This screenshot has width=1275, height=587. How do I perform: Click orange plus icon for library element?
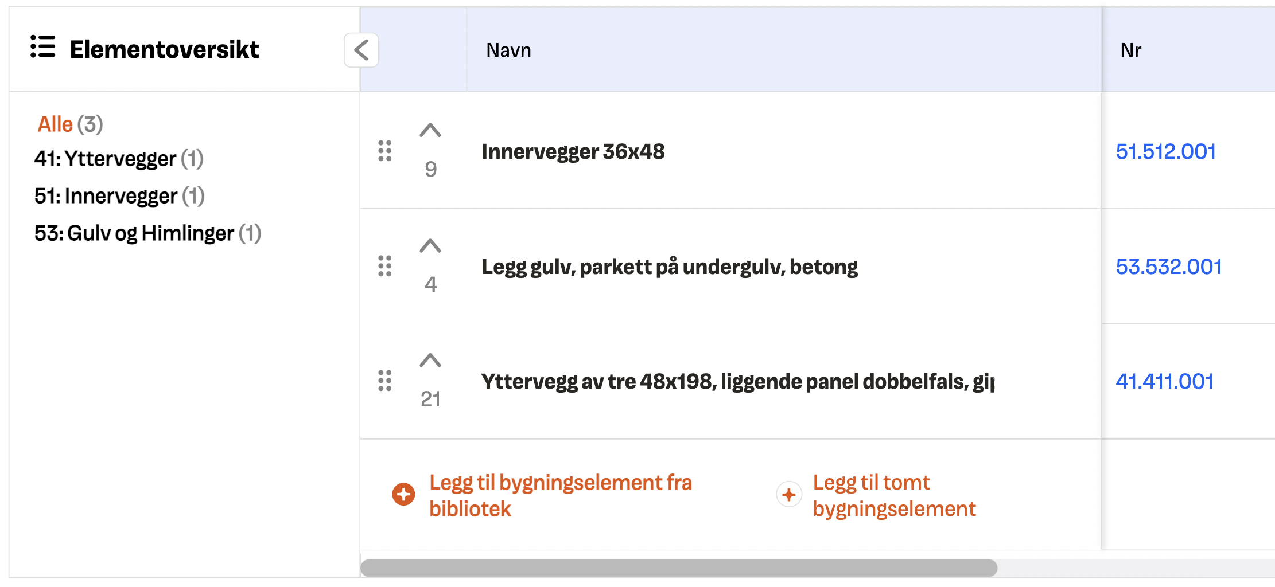tap(403, 494)
